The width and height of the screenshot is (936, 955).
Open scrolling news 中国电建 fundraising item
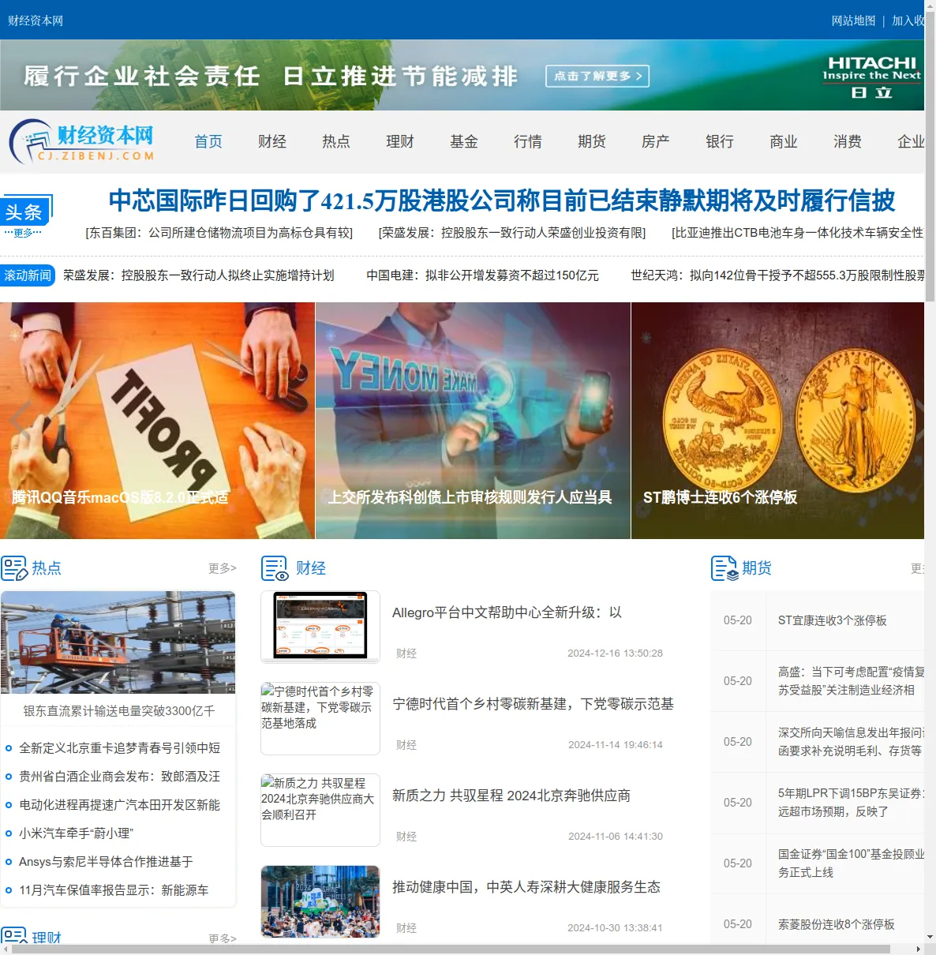click(x=482, y=275)
